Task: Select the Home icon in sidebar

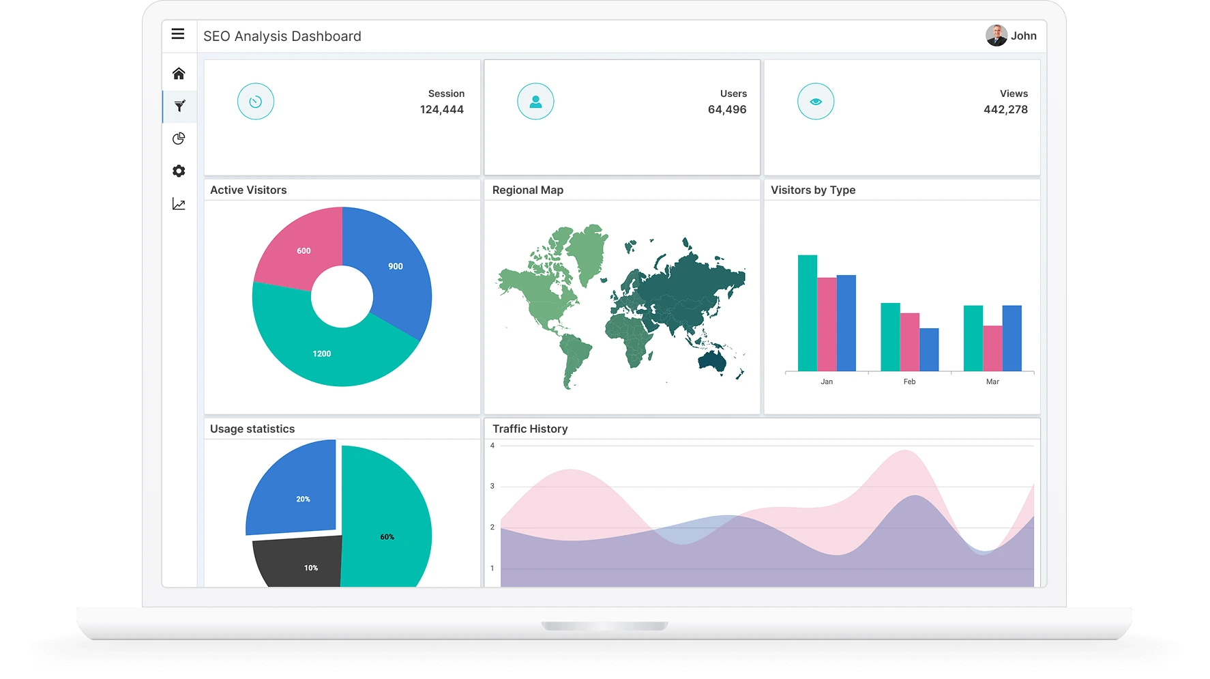Action: [x=179, y=72]
